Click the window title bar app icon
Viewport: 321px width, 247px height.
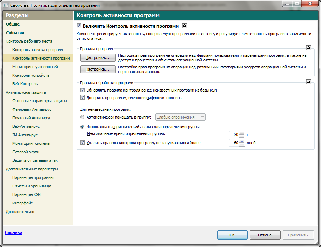[6, 5]
